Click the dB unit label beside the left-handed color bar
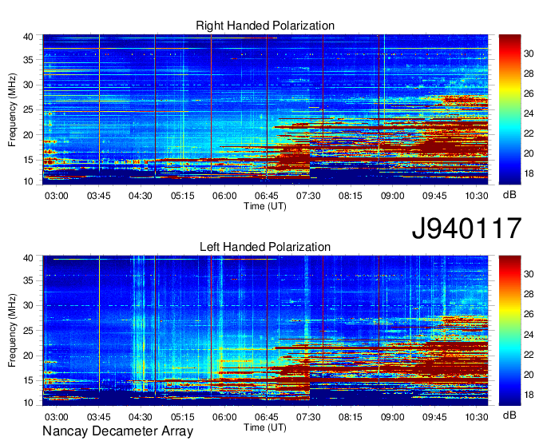This screenshot has width=543, height=441. tap(509, 415)
